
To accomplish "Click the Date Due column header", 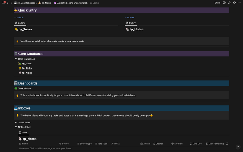I will 196,144.
